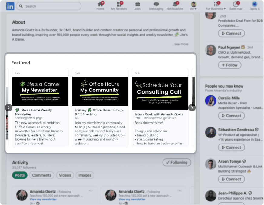The image size is (264, 205).
Task: Open the Jobs section
Action: click(137, 6)
